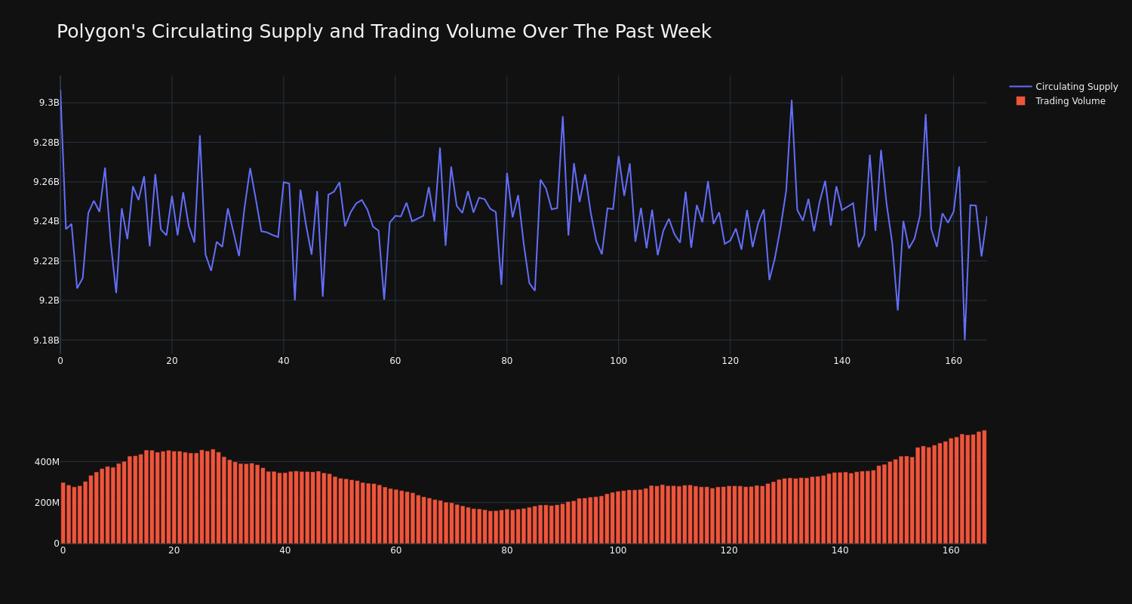
Task: Click the 60 tick under the bar chart
Action: click(396, 550)
